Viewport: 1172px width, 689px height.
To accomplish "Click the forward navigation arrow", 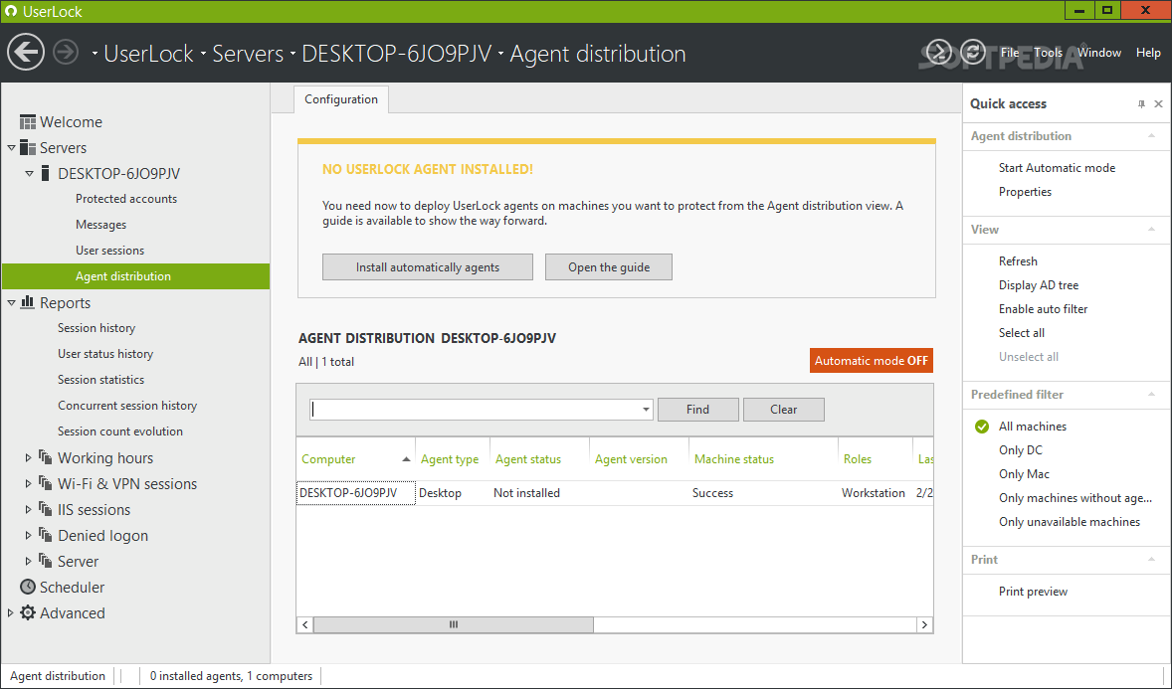I will point(66,53).
